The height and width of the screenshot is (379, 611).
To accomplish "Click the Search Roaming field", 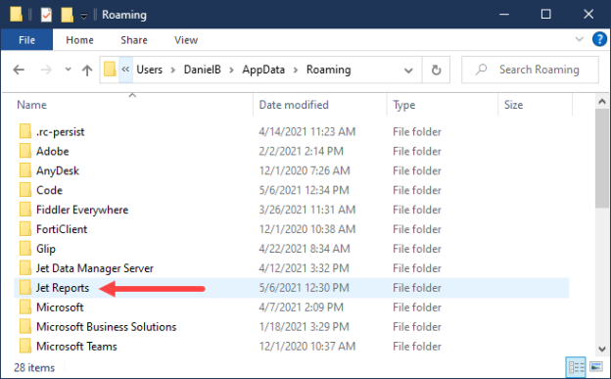I will point(530,70).
